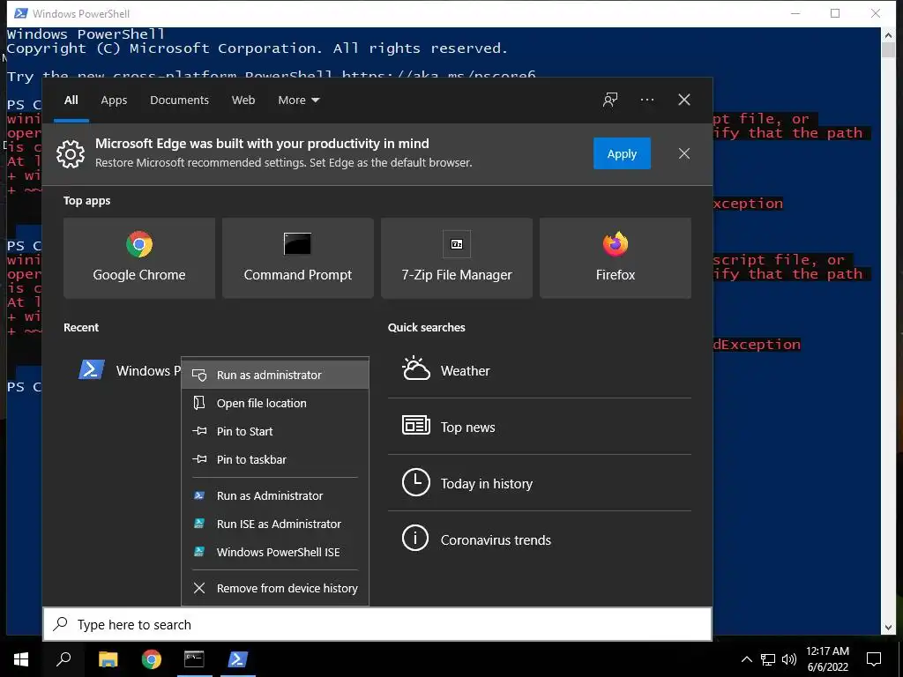This screenshot has width=903, height=677.
Task: Click the Today in history clock icon
Action: pos(416,482)
